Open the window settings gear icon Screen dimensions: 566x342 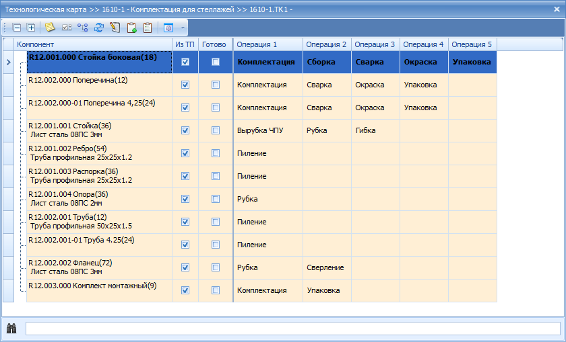168,28
